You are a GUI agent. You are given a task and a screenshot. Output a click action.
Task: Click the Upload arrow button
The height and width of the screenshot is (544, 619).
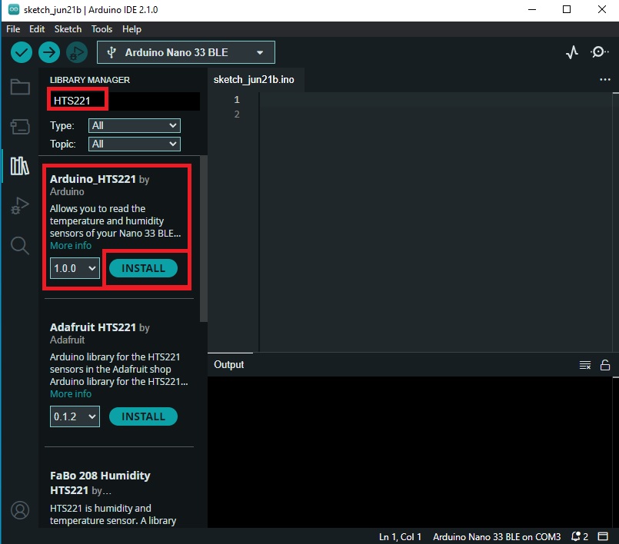[49, 52]
